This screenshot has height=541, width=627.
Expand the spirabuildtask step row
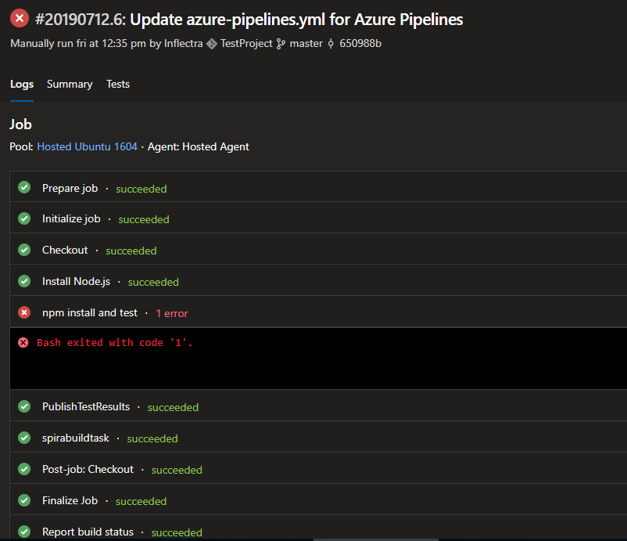76,438
